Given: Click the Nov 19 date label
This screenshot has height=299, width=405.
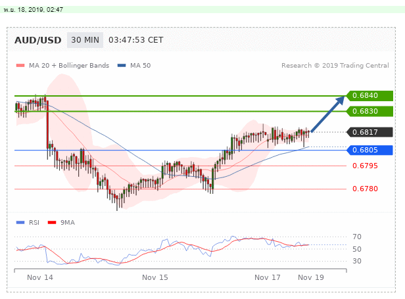Looking at the screenshot, I should (x=311, y=277).
